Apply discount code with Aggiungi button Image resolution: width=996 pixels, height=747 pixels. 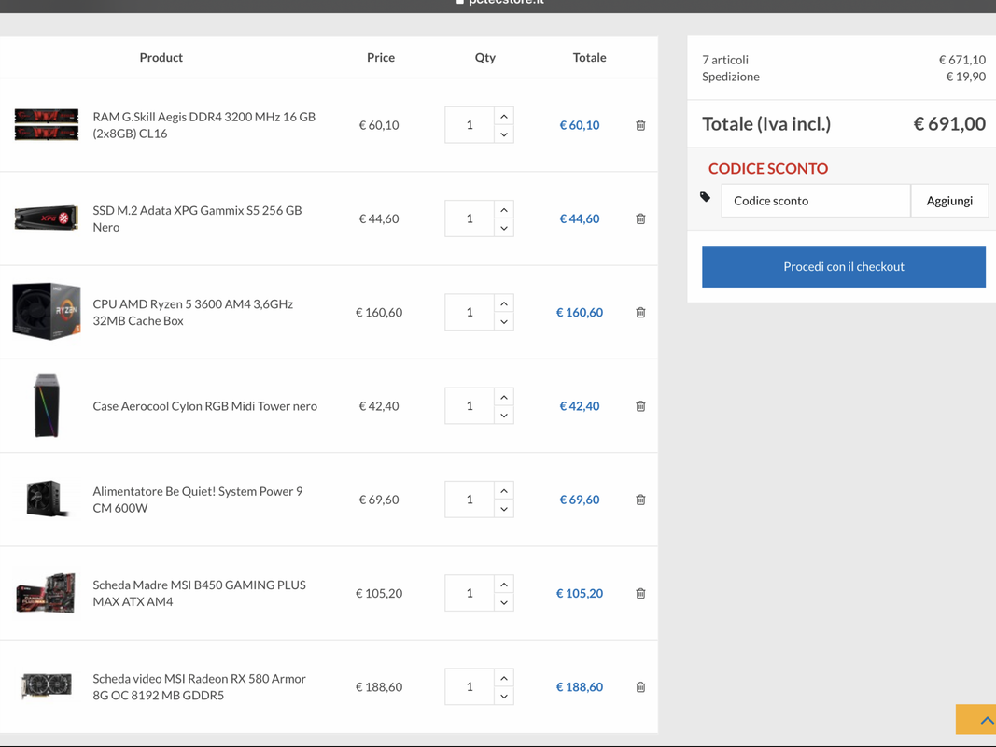click(x=949, y=201)
